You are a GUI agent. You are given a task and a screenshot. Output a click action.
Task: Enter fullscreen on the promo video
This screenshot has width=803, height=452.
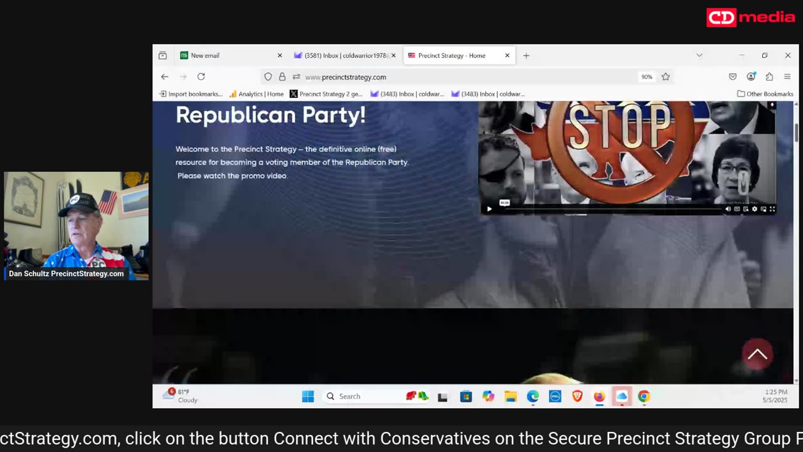pos(772,209)
